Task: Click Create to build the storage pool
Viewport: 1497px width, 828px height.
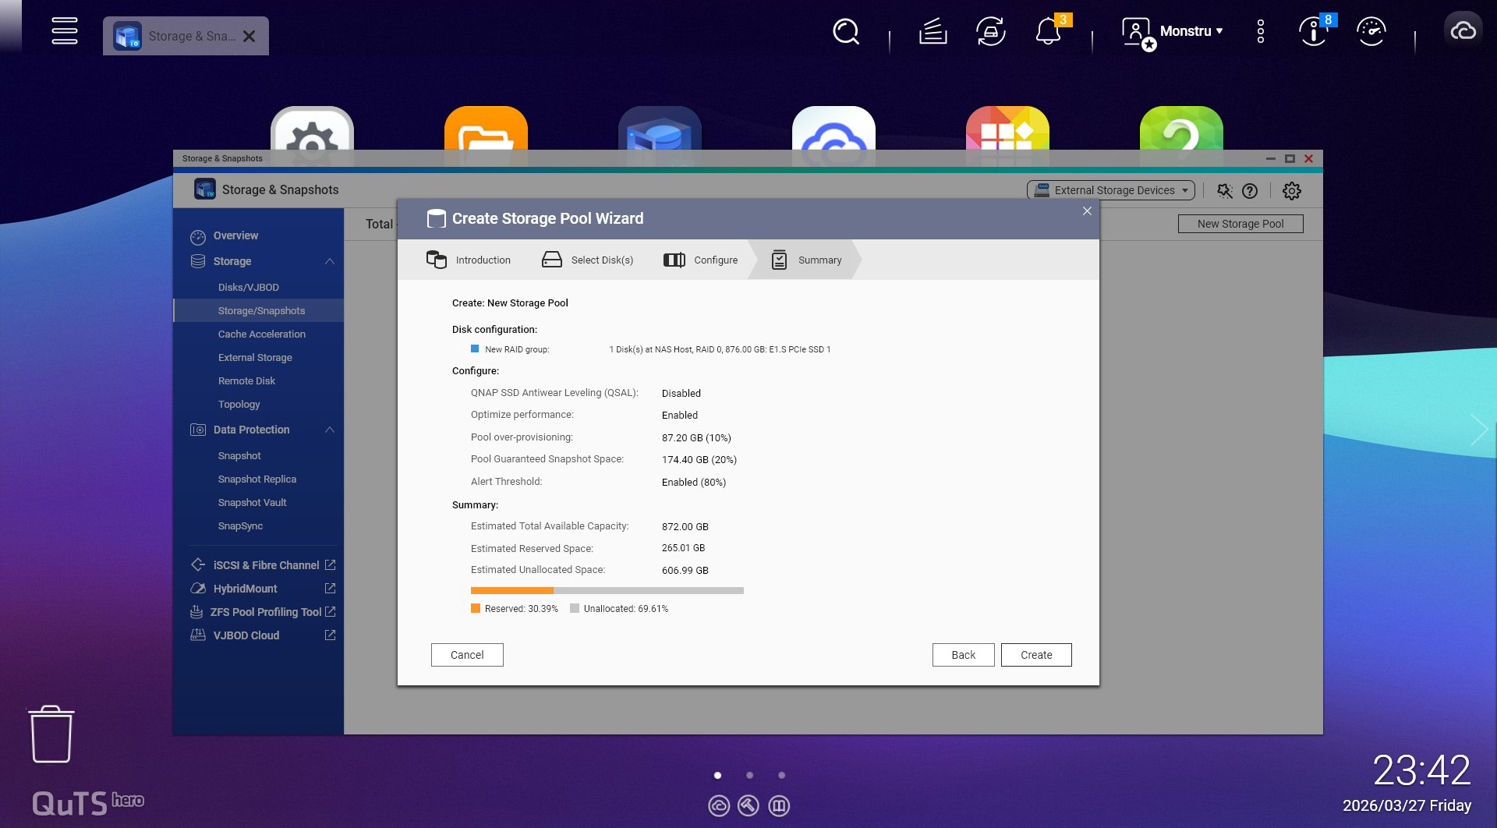Action: point(1035,655)
